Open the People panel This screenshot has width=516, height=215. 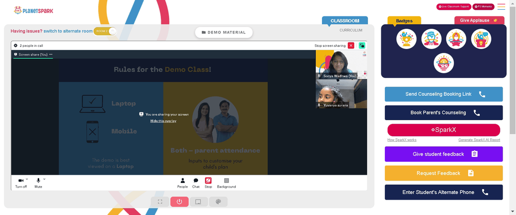tap(182, 183)
